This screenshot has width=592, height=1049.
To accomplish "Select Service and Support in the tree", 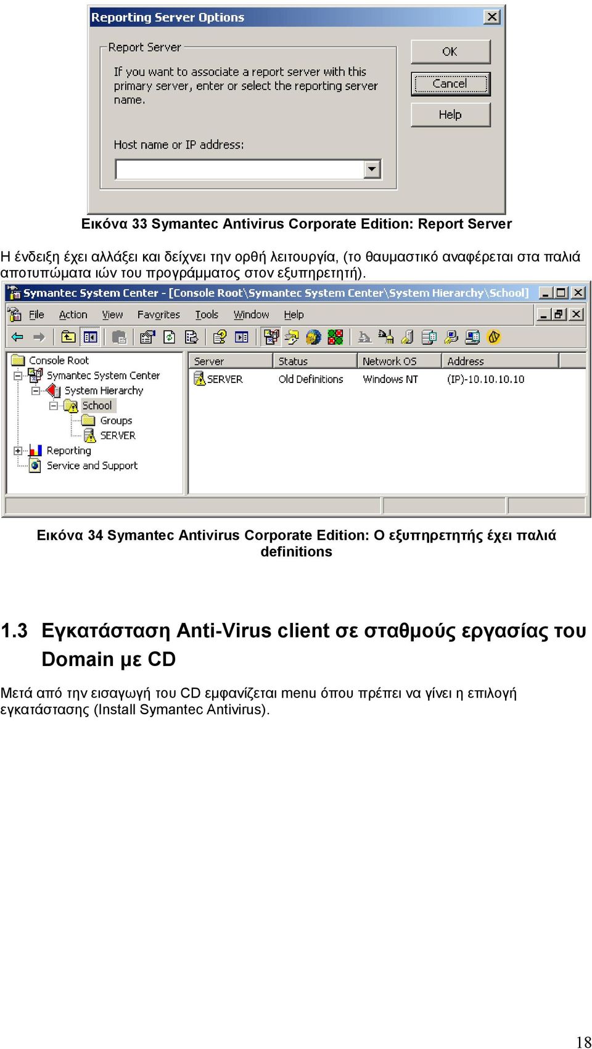I will (x=92, y=466).
